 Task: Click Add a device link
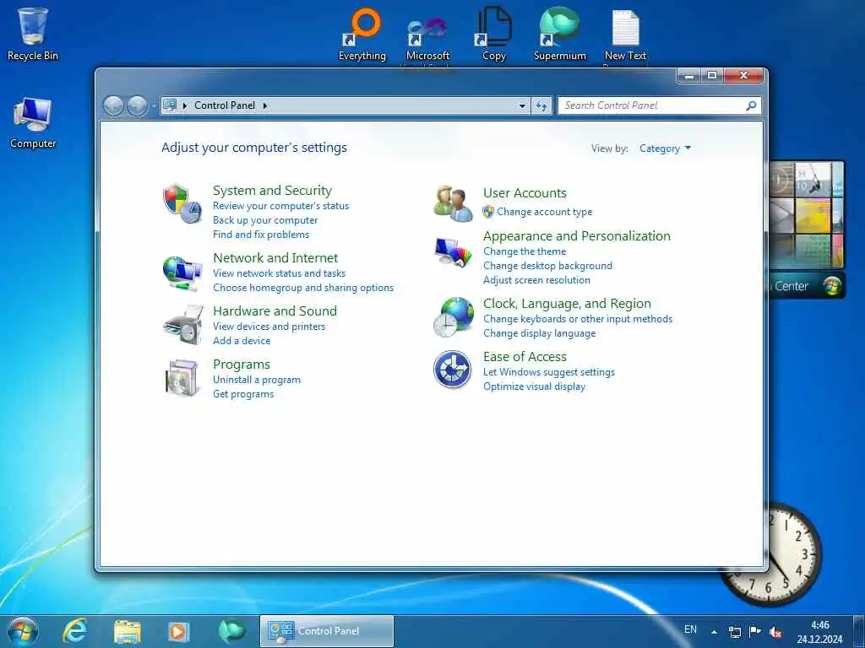[242, 341]
